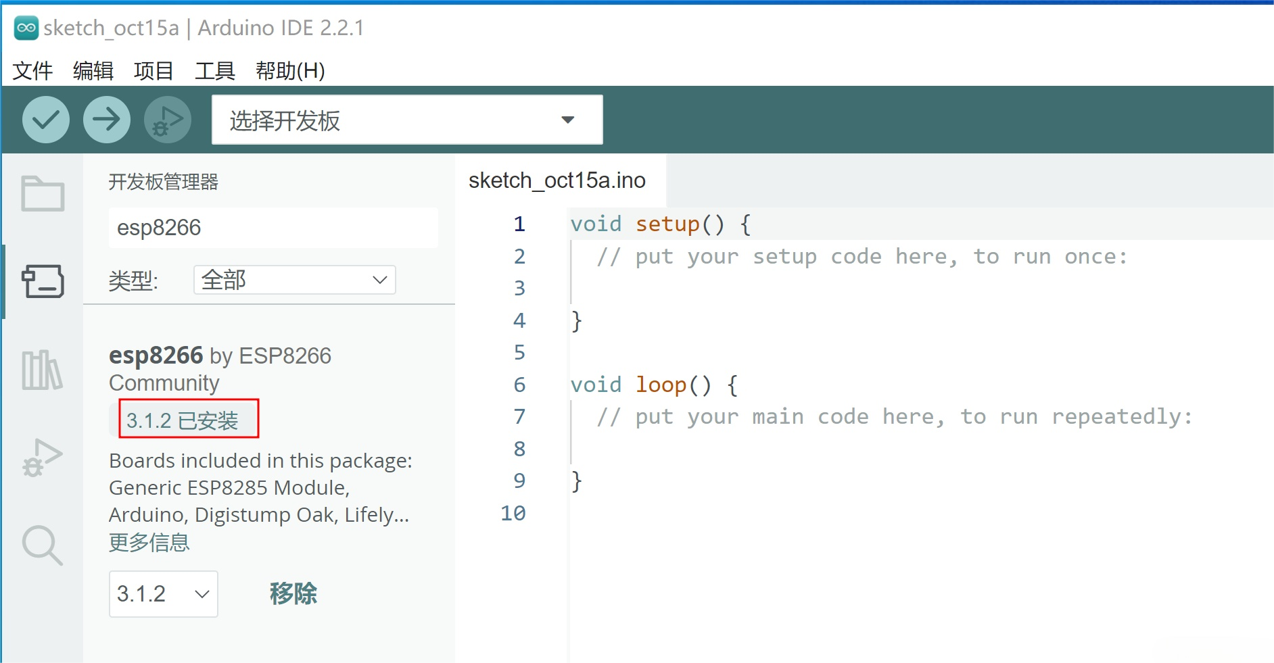Open the Library Manager sidebar icon
1274x663 pixels.
43,370
